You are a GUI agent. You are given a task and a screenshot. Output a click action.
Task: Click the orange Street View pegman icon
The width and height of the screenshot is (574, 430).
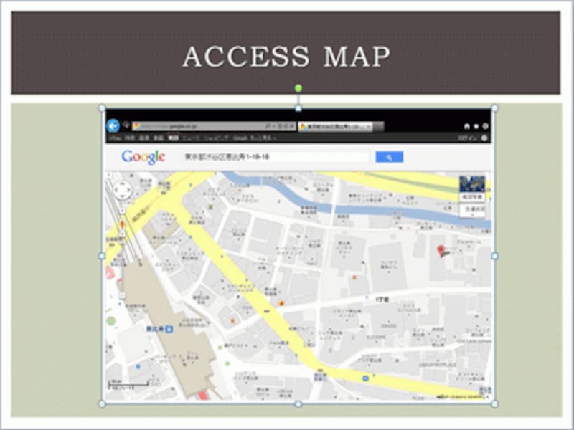tap(122, 224)
